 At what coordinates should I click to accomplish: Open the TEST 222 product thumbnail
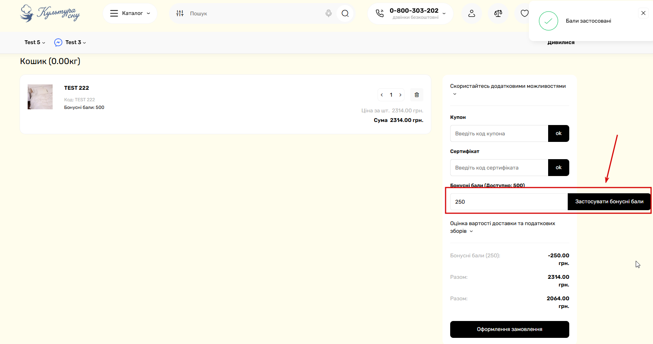point(40,97)
